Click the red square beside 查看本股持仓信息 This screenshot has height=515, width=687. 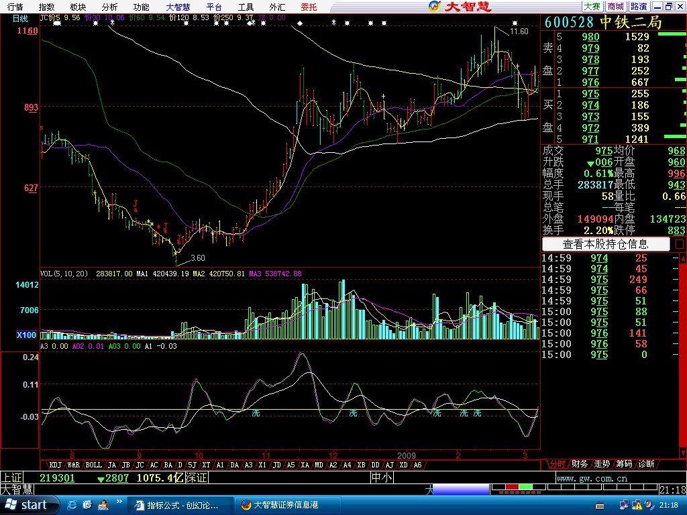tap(679, 244)
